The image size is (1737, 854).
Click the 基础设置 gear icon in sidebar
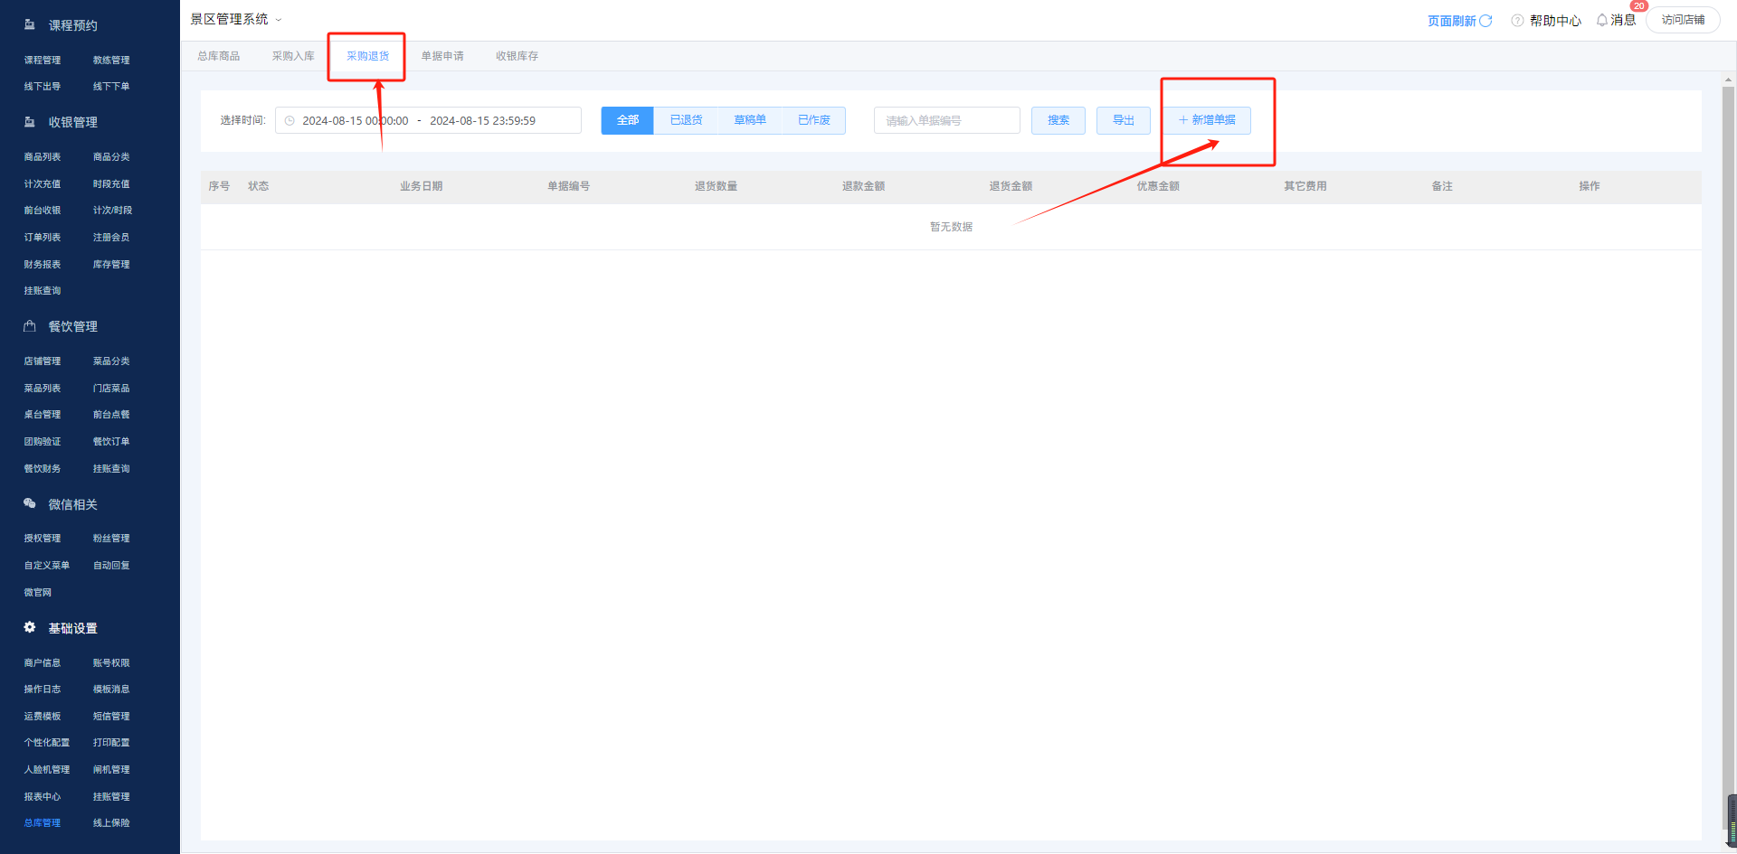30,628
